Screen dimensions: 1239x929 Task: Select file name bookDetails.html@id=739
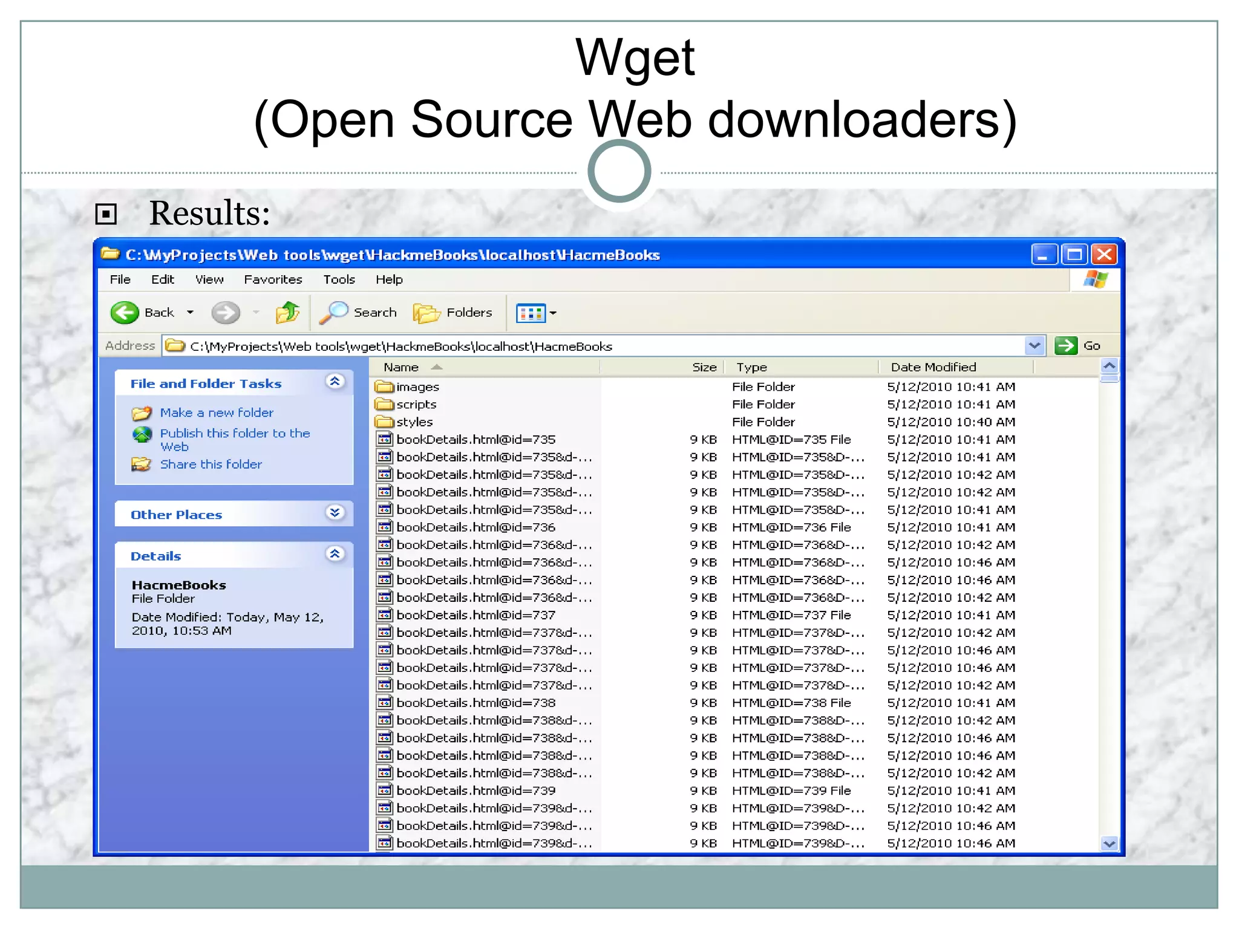click(476, 790)
